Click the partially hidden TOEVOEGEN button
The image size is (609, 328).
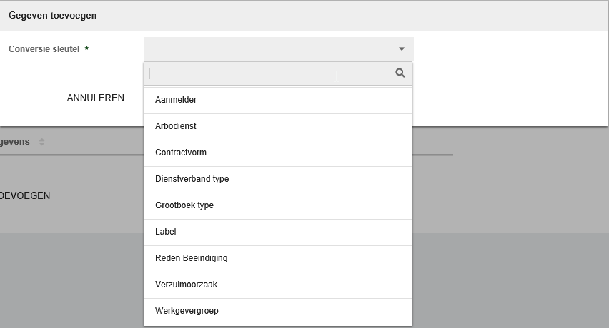coord(25,195)
